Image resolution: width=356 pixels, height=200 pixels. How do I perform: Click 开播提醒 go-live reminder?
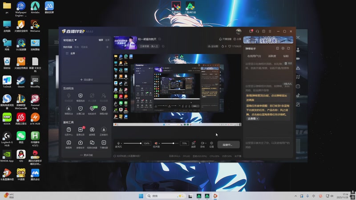225,39
